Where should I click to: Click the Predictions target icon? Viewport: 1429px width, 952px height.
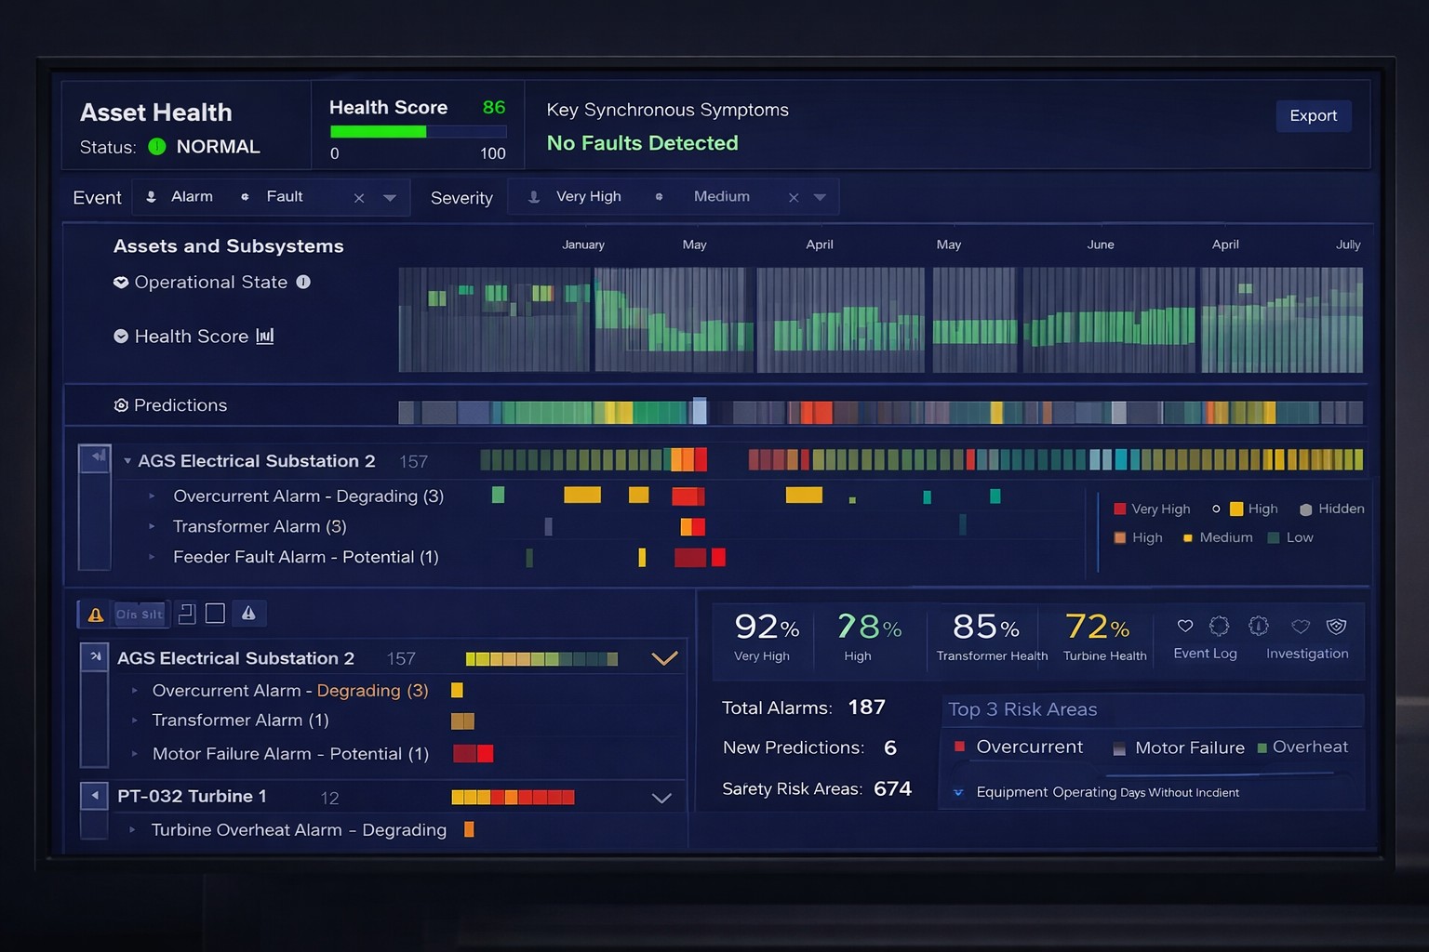[x=121, y=405]
